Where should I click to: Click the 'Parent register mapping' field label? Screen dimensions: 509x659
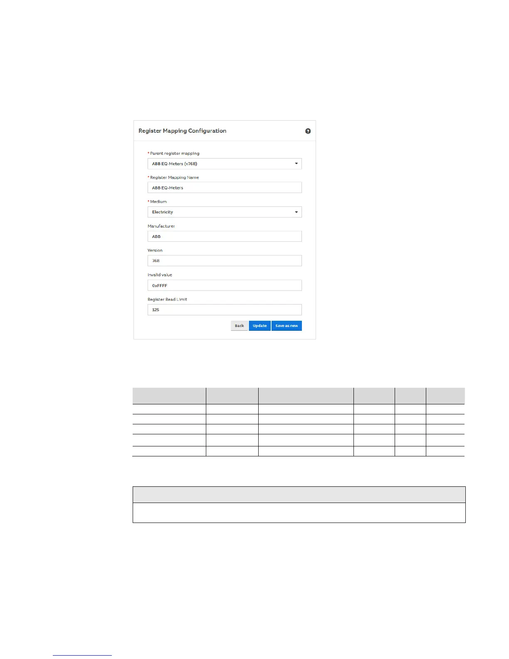coord(175,154)
